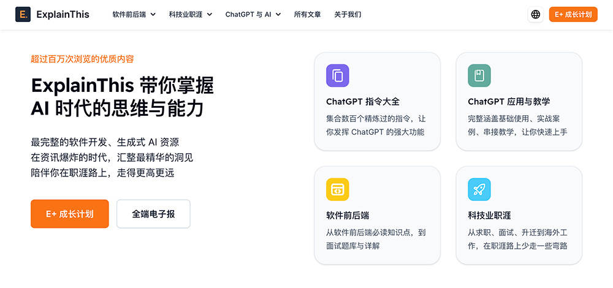Open the ChatGPT 与 AI navigation menu

(x=253, y=15)
